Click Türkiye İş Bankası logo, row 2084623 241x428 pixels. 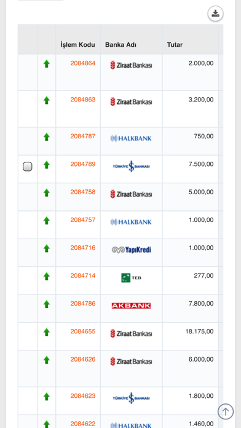(132, 398)
